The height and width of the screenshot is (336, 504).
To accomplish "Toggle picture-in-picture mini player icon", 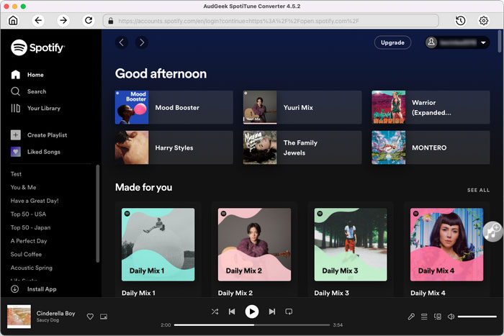I will pos(104,317).
